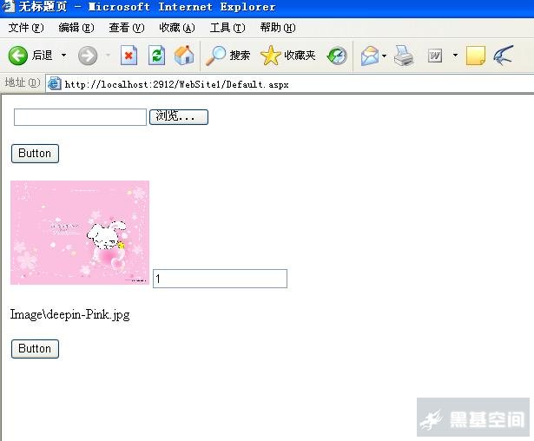Open the History clock icon
The image size is (534, 441).
(x=337, y=56)
